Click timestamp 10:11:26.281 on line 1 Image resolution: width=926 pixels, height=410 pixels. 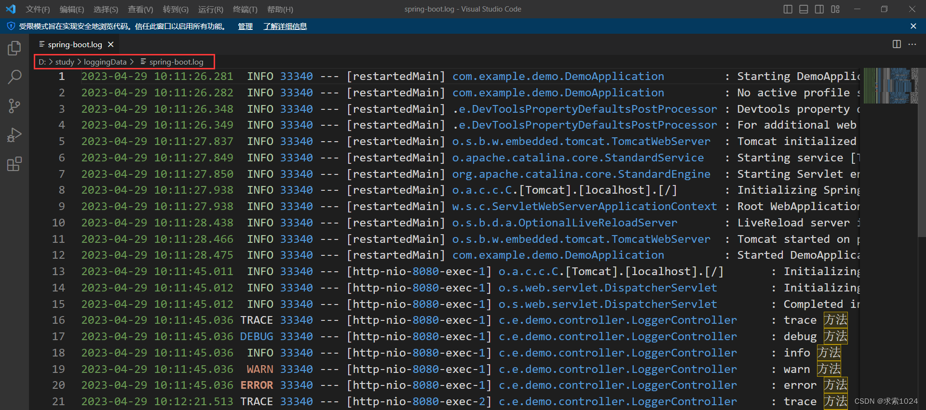tap(193, 76)
